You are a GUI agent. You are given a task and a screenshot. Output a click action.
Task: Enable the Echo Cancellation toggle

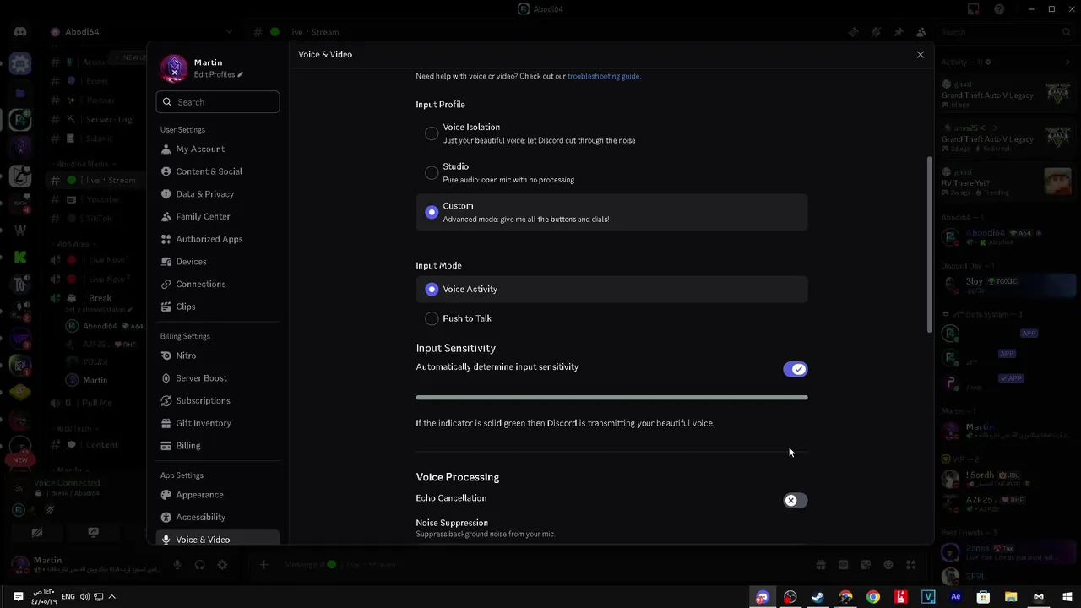point(795,501)
